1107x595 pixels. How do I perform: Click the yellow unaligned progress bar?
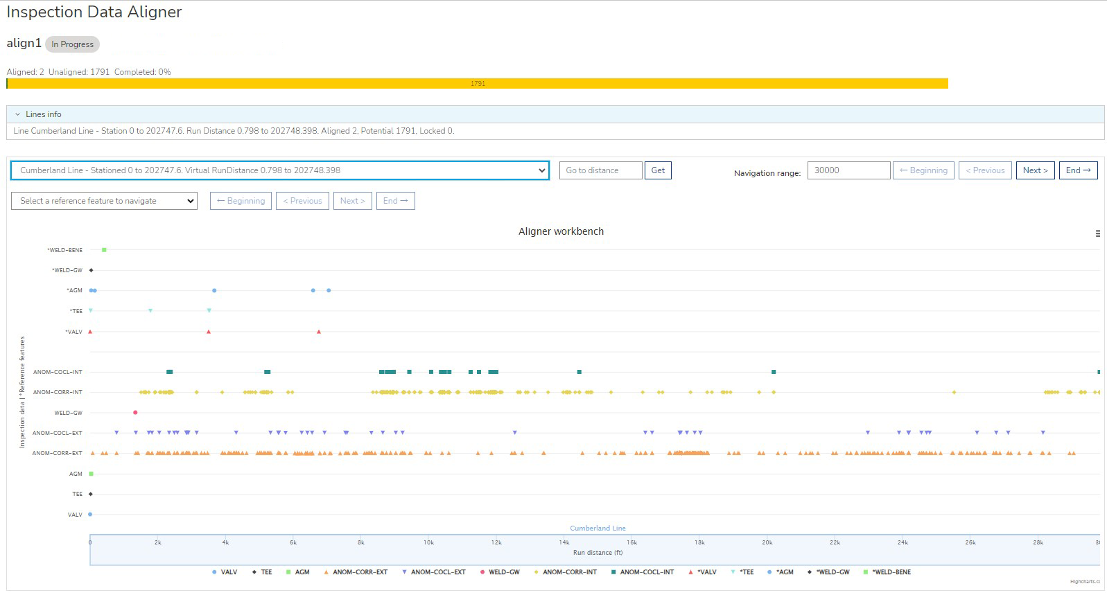(x=477, y=84)
